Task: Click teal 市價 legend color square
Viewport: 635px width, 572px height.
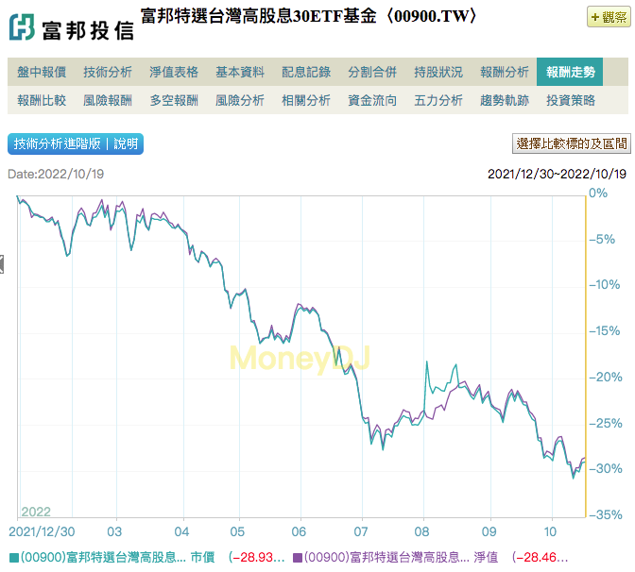Action: [13, 558]
